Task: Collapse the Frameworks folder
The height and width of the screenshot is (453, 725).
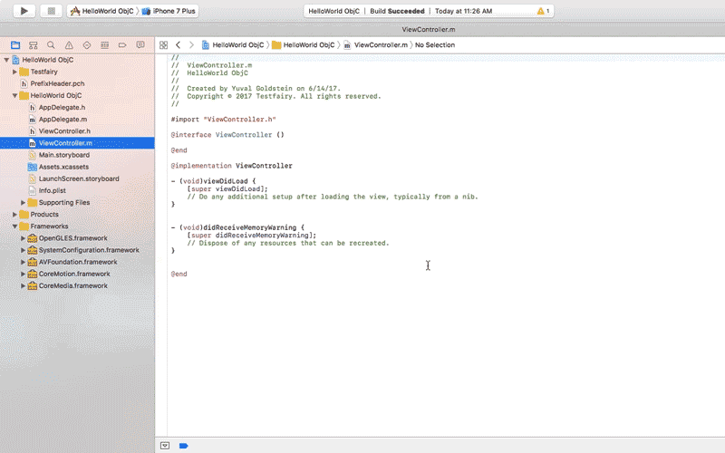Action: click(15, 226)
